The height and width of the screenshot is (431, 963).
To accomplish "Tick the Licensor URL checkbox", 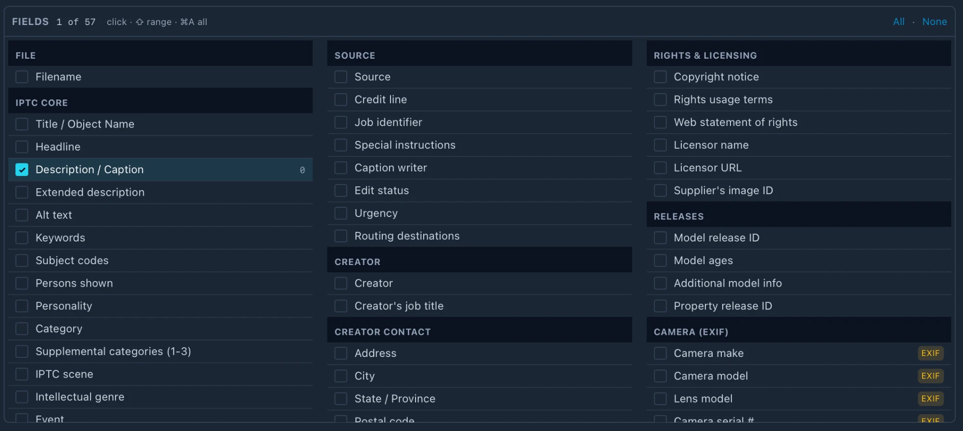I will (660, 168).
